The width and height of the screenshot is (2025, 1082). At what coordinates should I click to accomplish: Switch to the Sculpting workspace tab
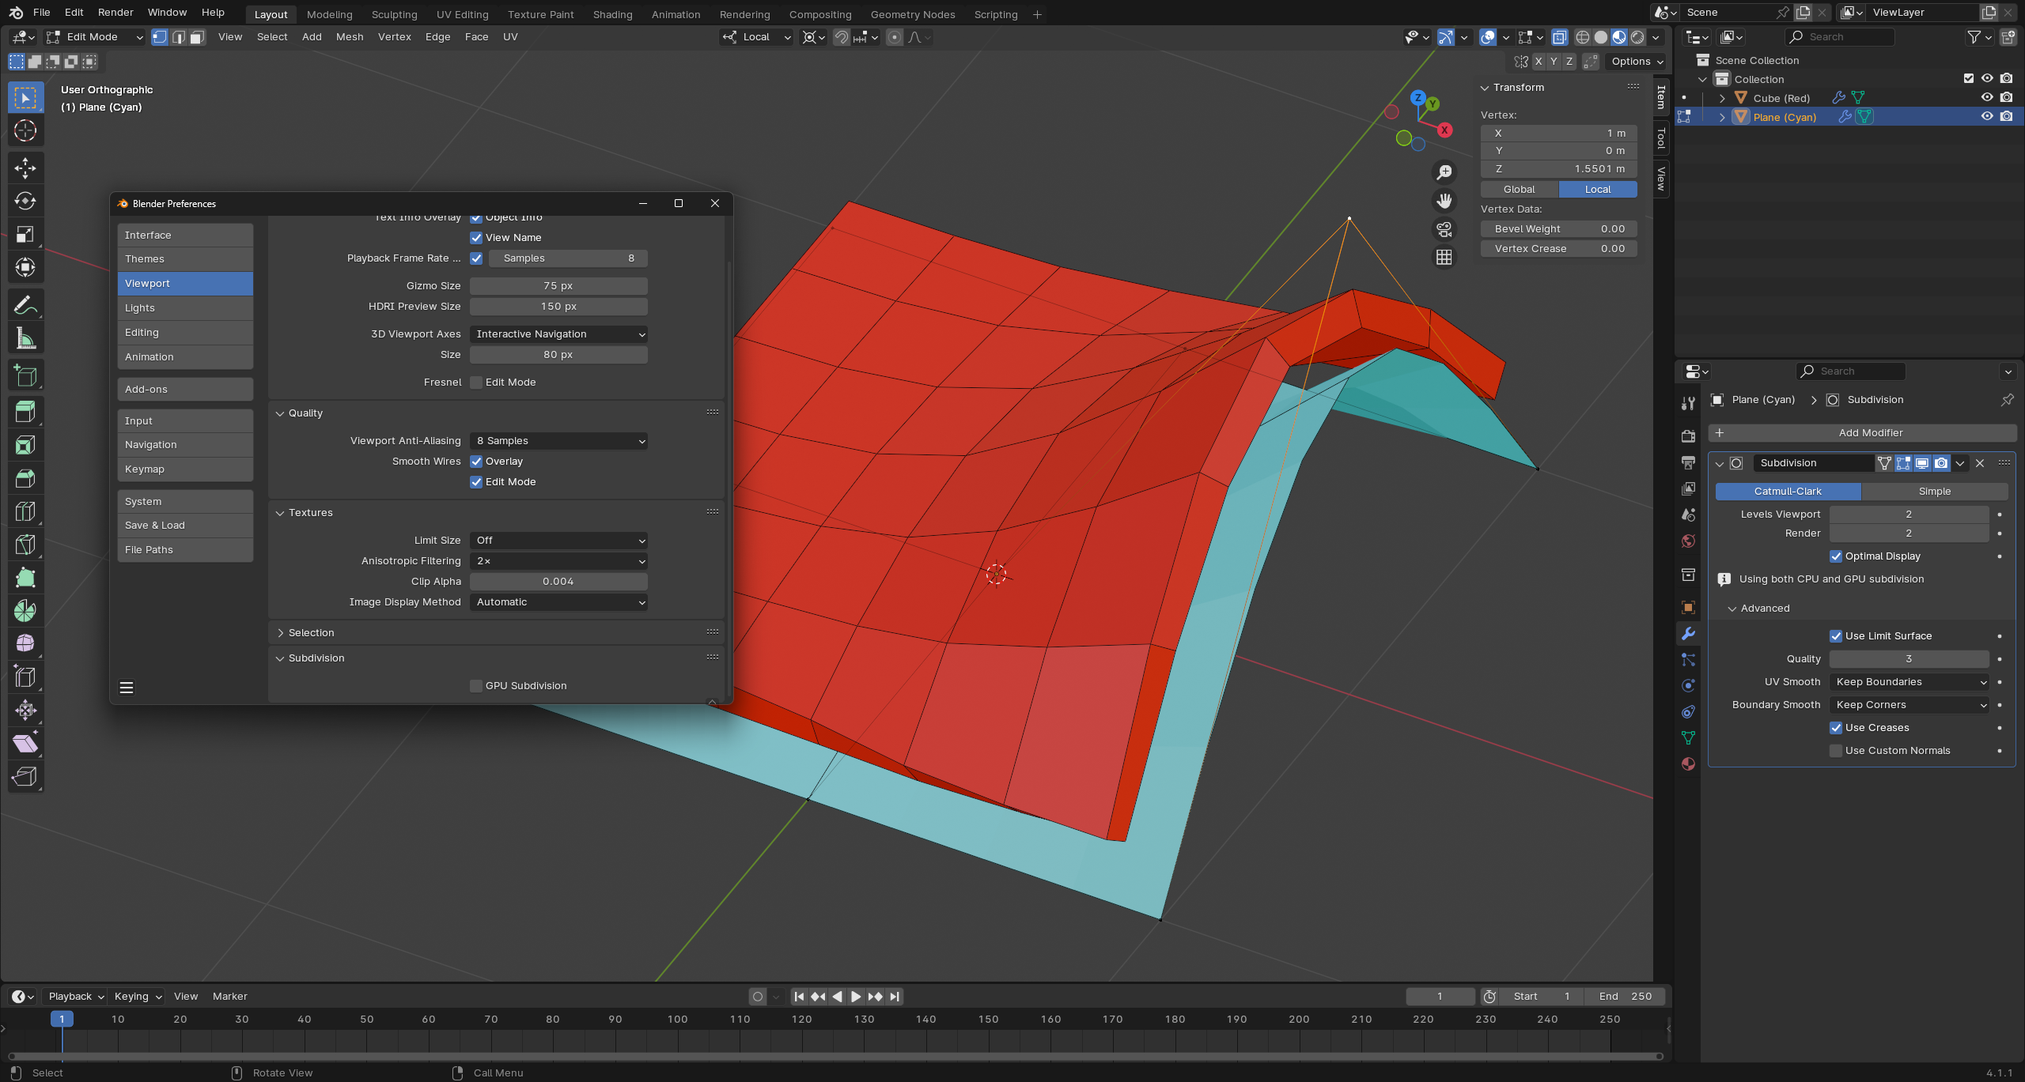click(394, 14)
